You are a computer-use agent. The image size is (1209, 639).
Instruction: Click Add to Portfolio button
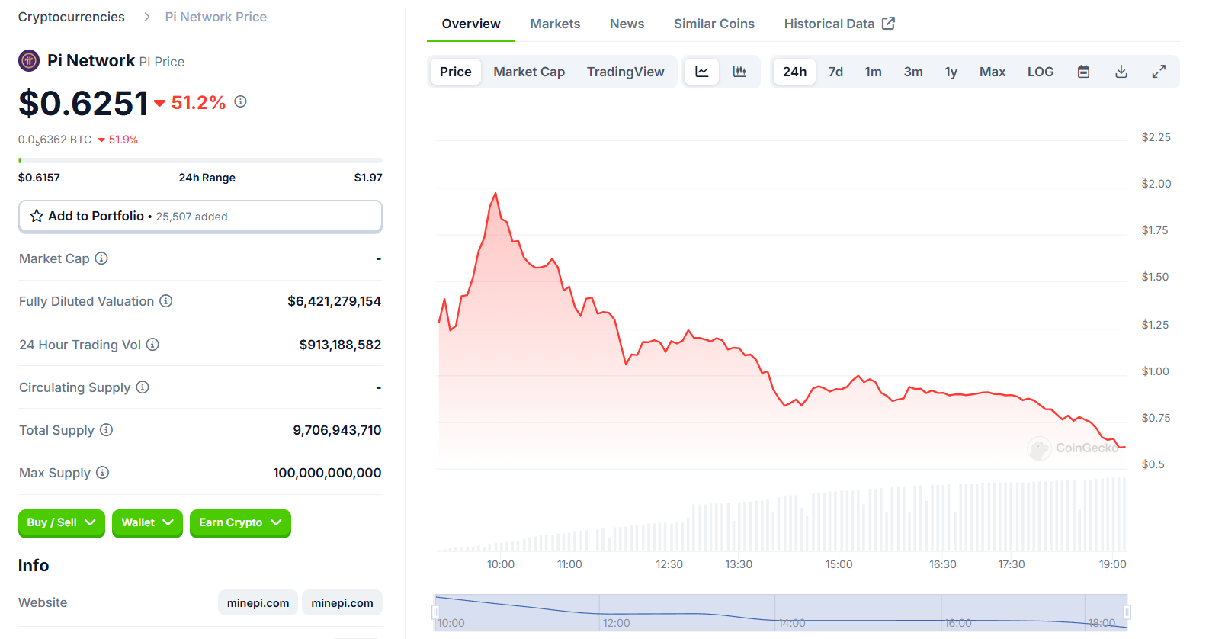click(x=200, y=217)
